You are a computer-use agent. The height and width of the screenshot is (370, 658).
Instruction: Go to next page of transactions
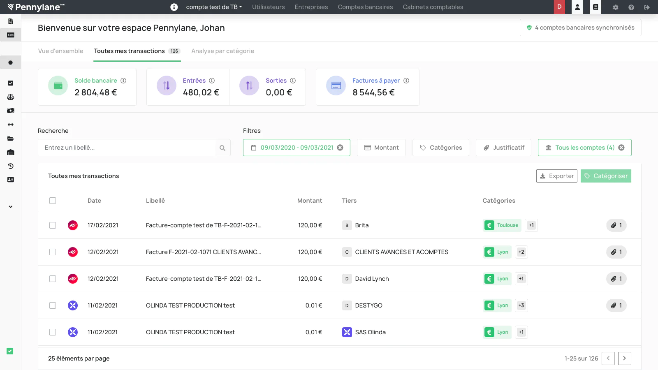tap(625, 358)
